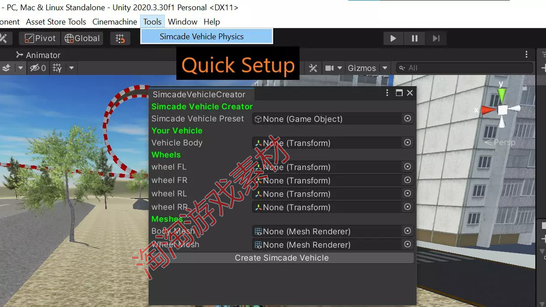Open the Window menu
Screen dimensions: 546x307
coord(183,21)
